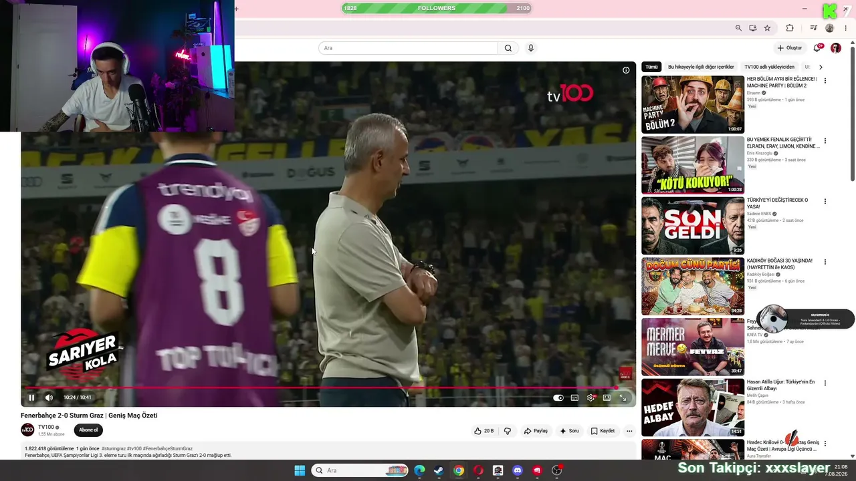The image size is (856, 481).
Task: Open OBS Studio from taskbar
Action: (557, 470)
